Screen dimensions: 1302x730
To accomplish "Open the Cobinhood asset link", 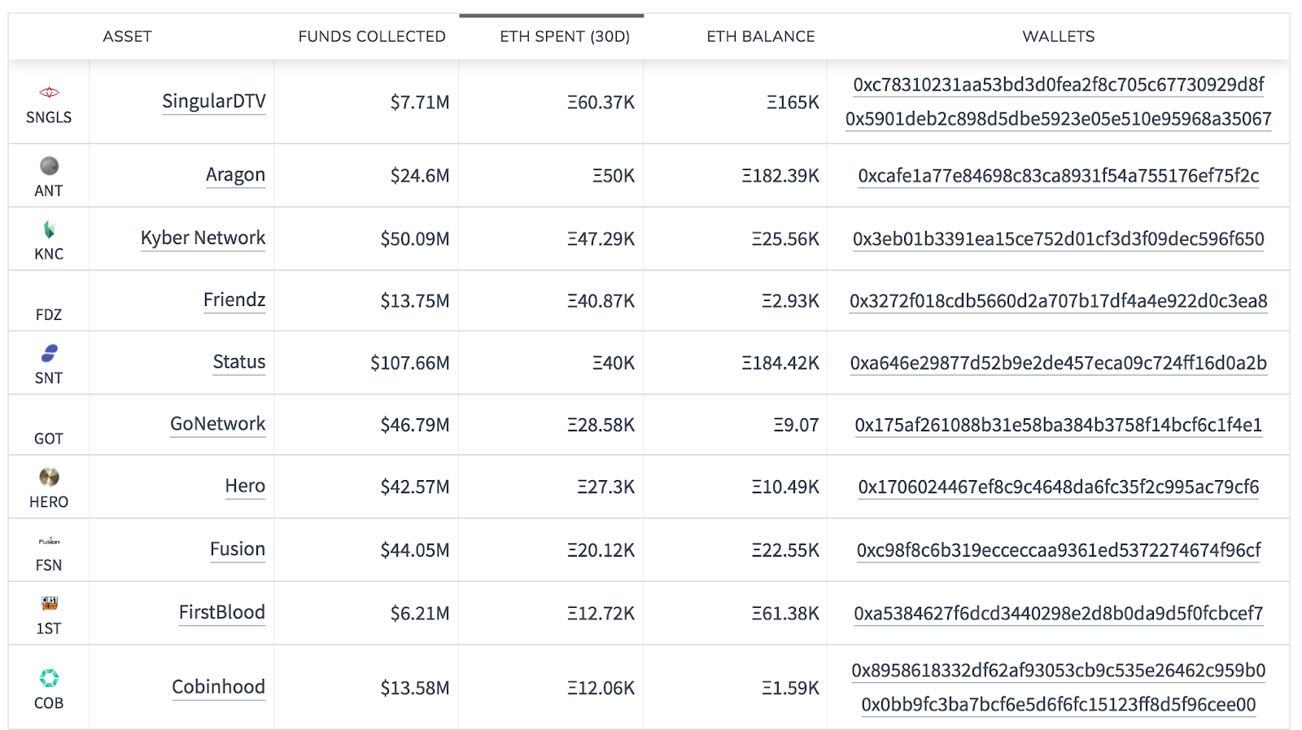I will click(x=218, y=687).
